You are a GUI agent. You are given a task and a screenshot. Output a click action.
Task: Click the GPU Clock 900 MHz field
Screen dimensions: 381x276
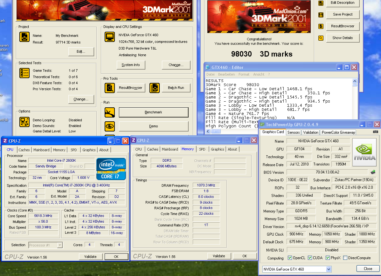pyautogui.click(x=296, y=234)
